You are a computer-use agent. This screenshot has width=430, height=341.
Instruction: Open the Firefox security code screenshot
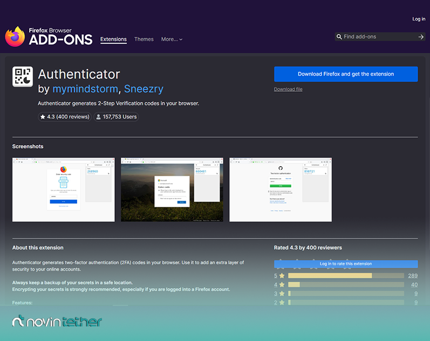click(x=64, y=189)
